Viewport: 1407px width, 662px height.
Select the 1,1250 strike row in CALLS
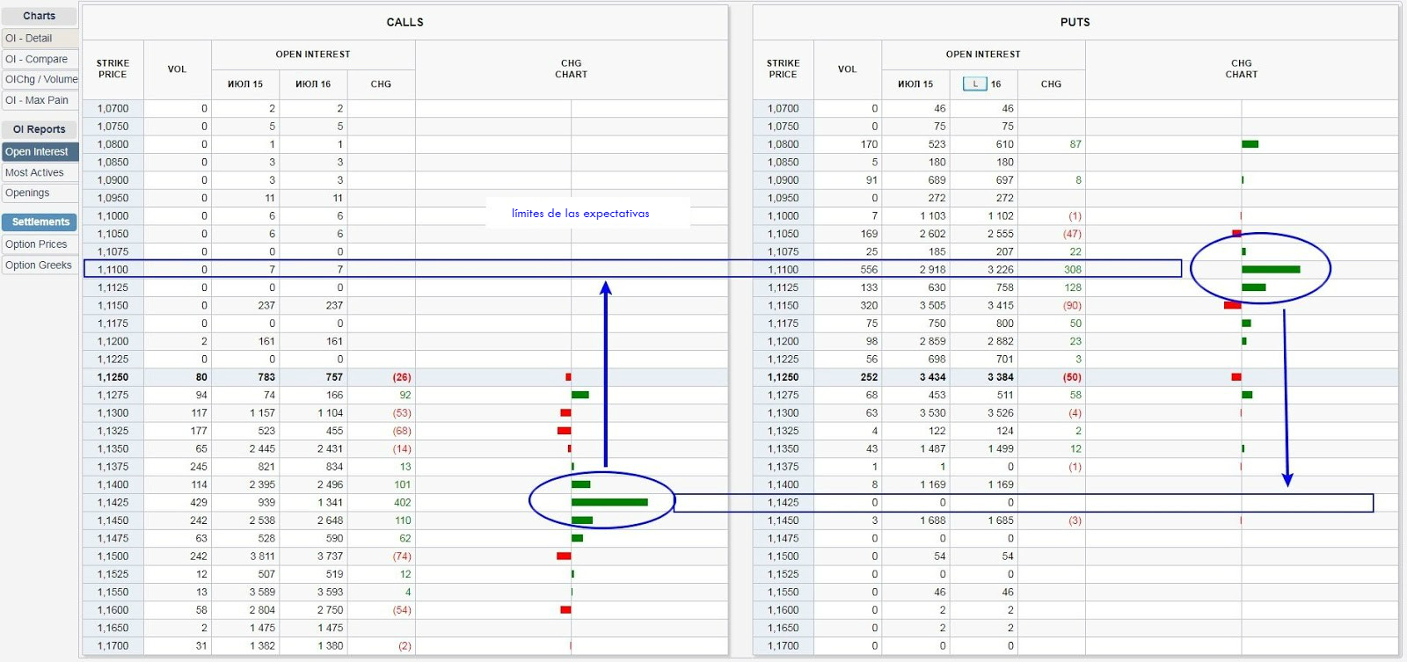point(113,377)
